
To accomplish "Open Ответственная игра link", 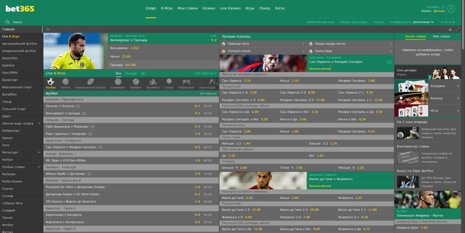I will pyautogui.click(x=320, y=22).
